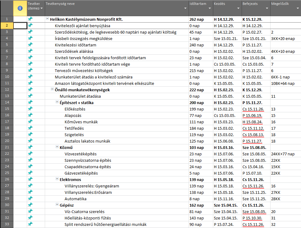
Task: Click the pin icon in row 1 Helikon Kastélymúzeum
Action: (30, 19)
